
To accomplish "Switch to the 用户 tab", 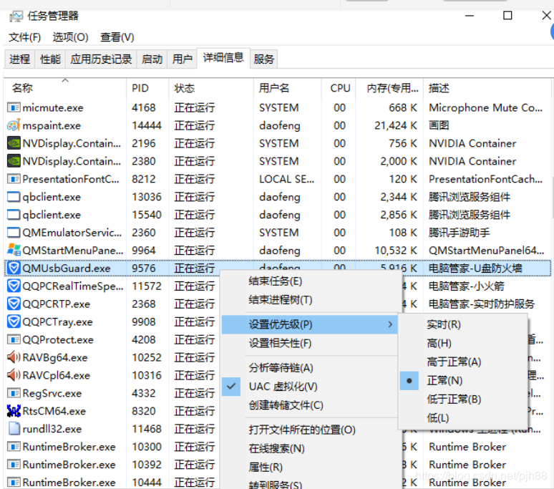I will click(182, 59).
